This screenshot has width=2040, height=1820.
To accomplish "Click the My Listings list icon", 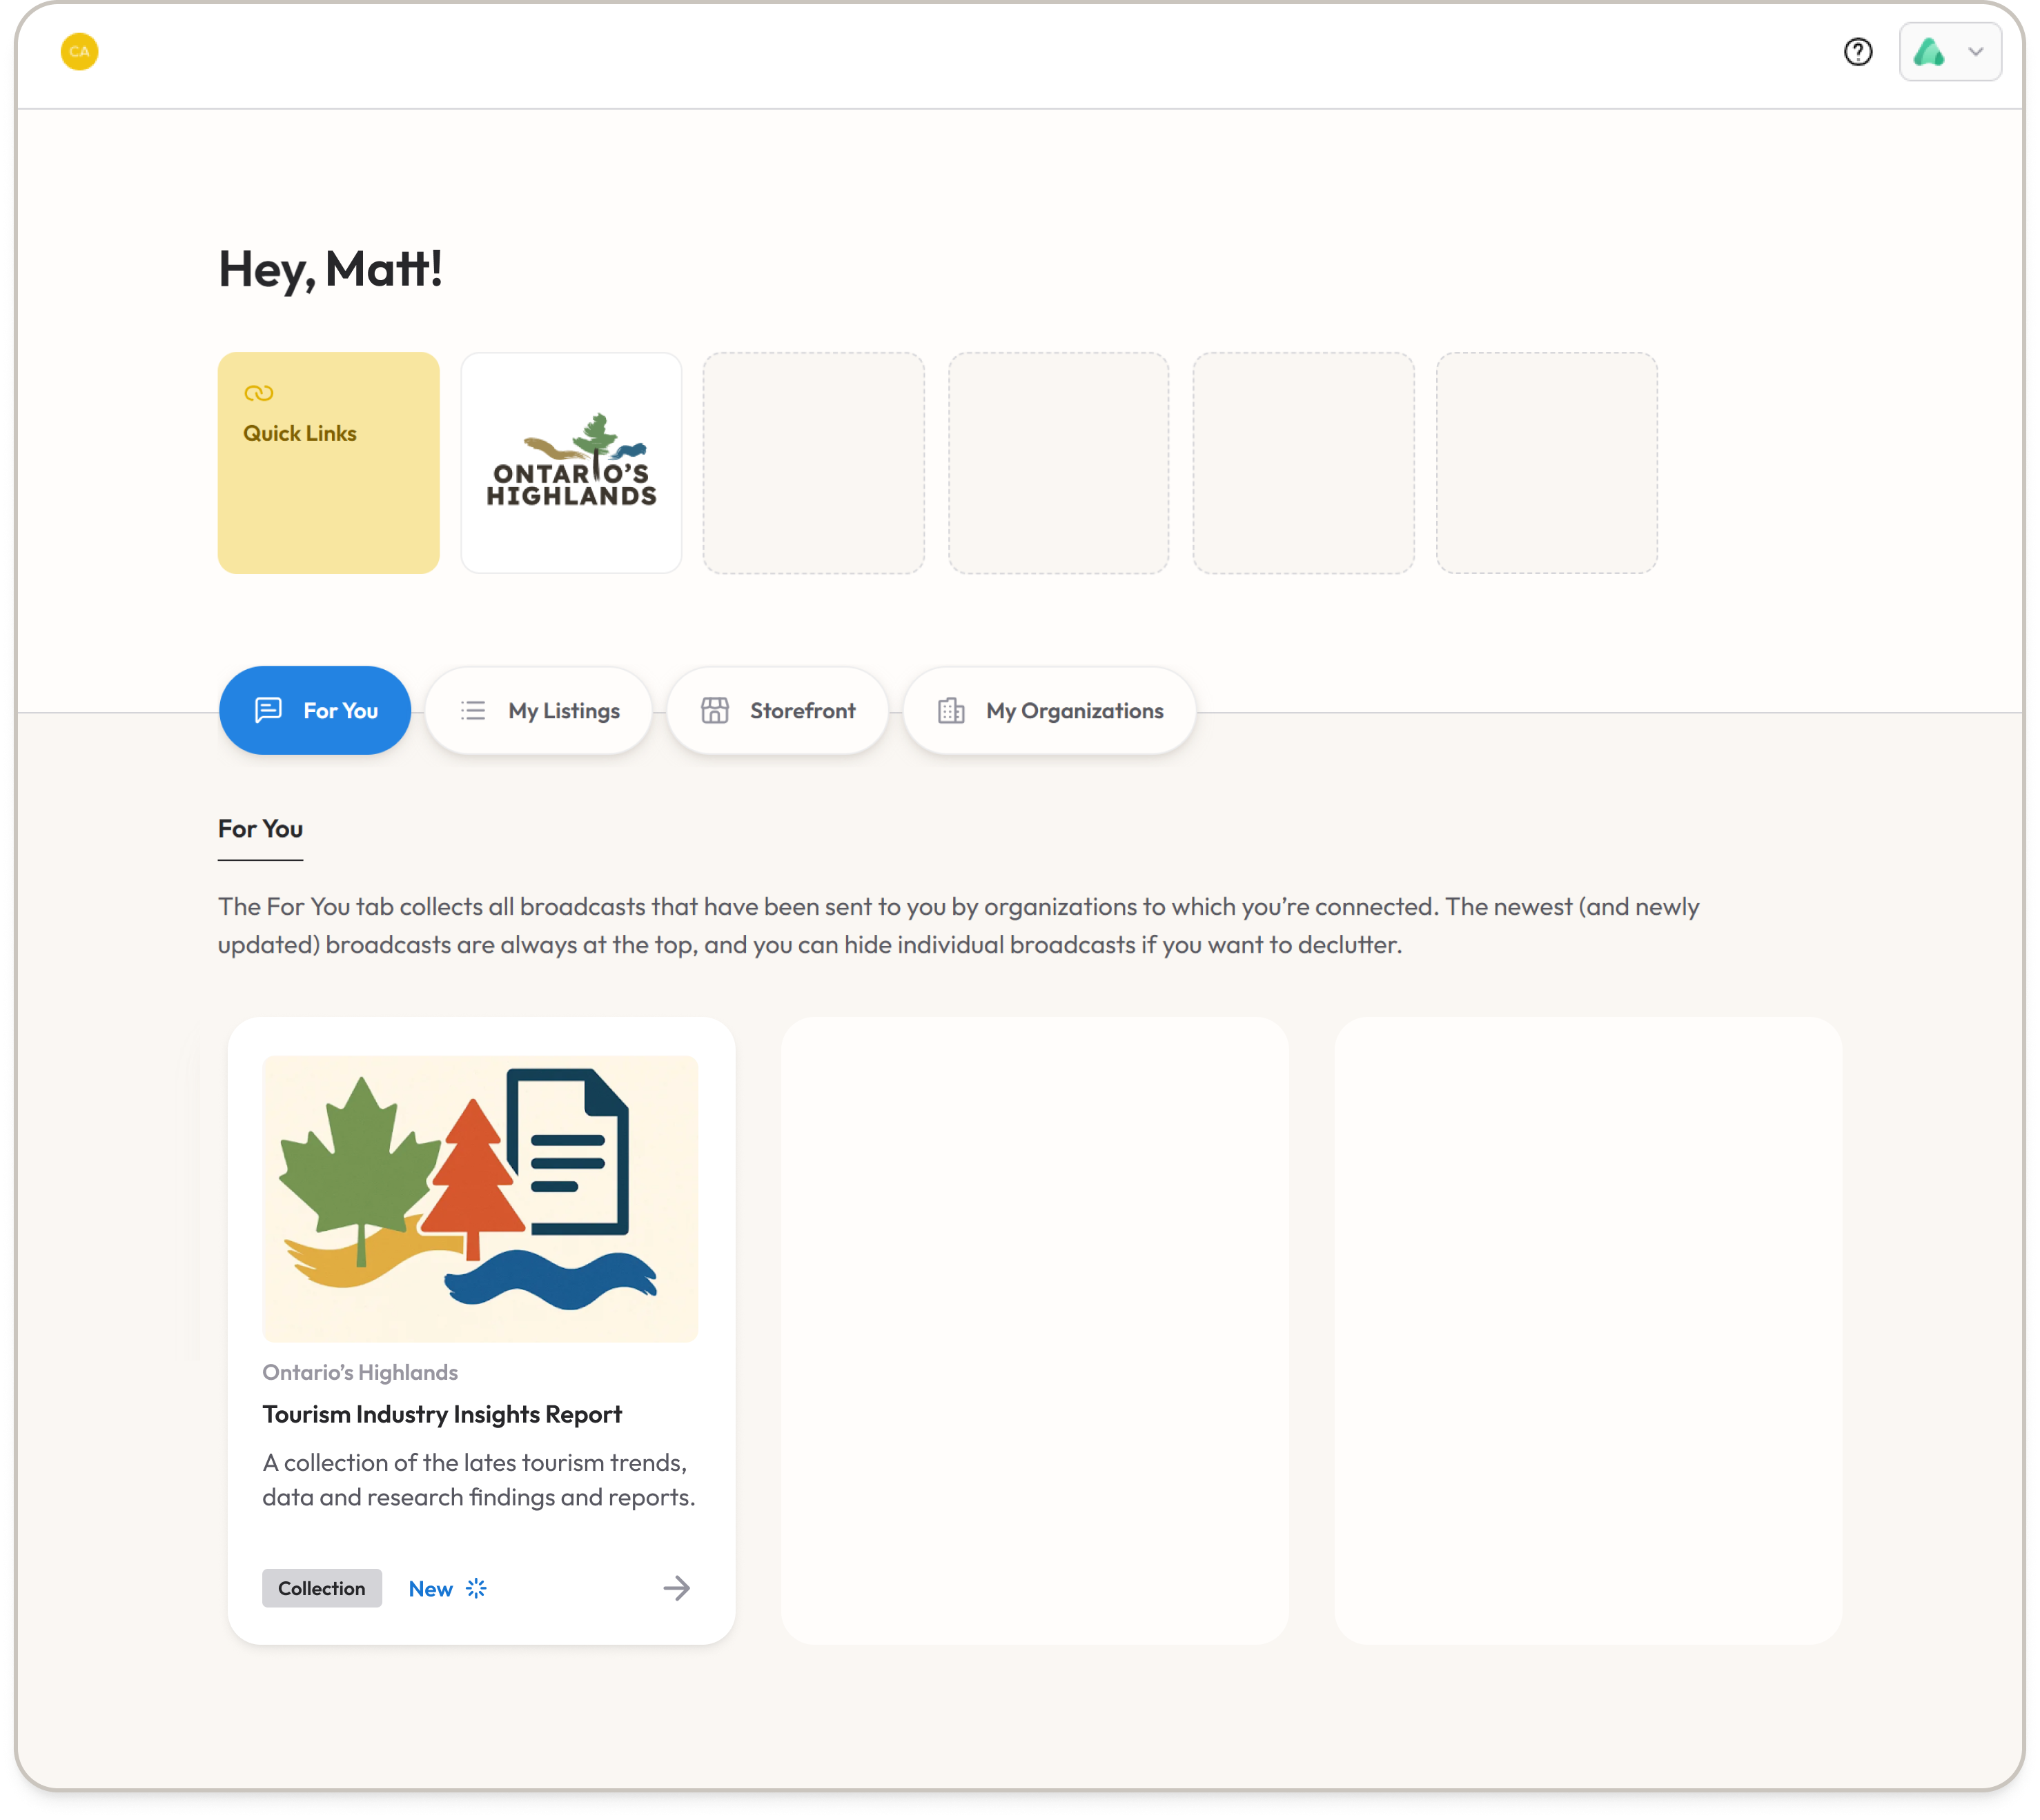I will pyautogui.click(x=473, y=711).
